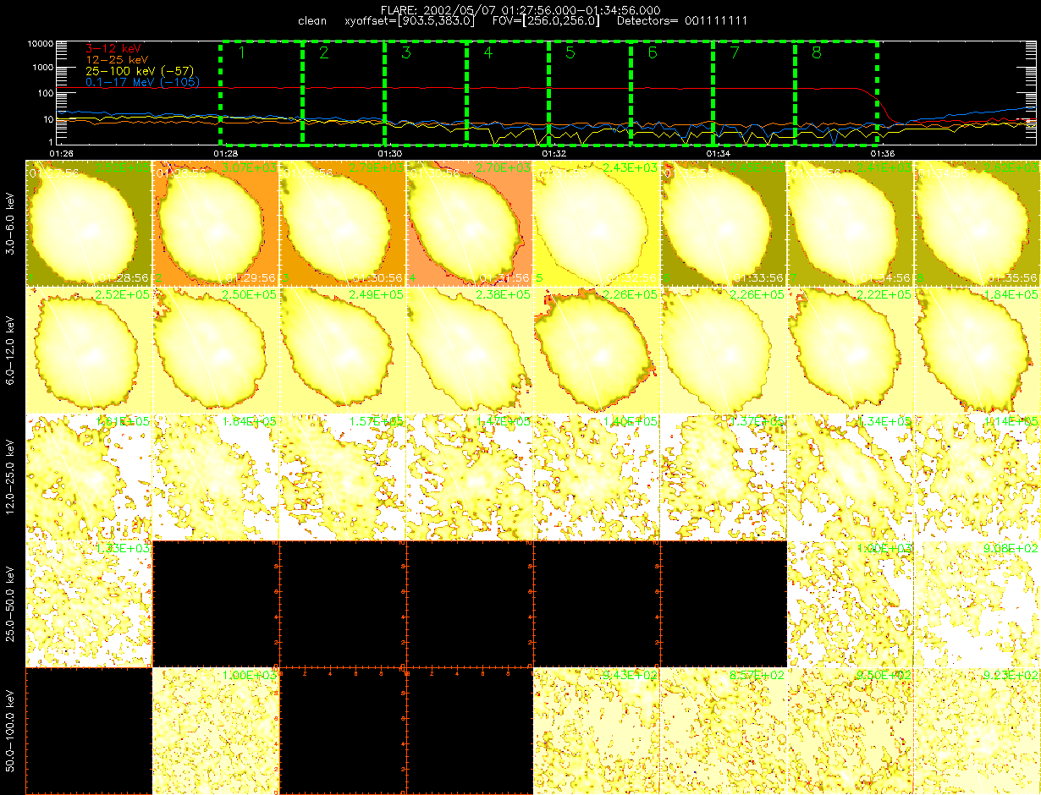Open 12.0-25.0 keV image labeled 1.34E+05
Screen dimensions: 1041x795
851,477
